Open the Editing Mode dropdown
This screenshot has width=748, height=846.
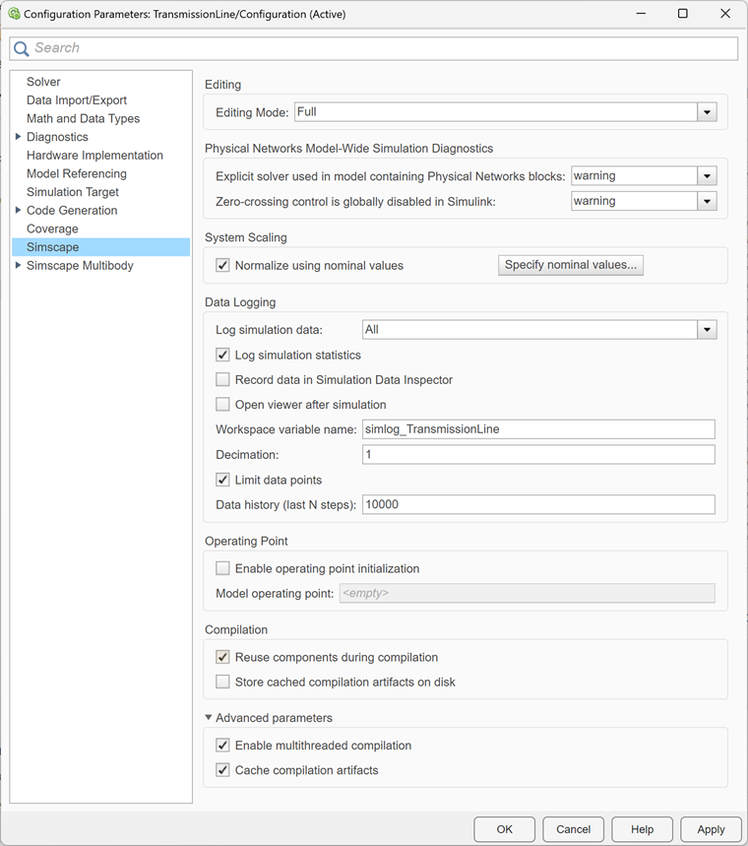707,112
